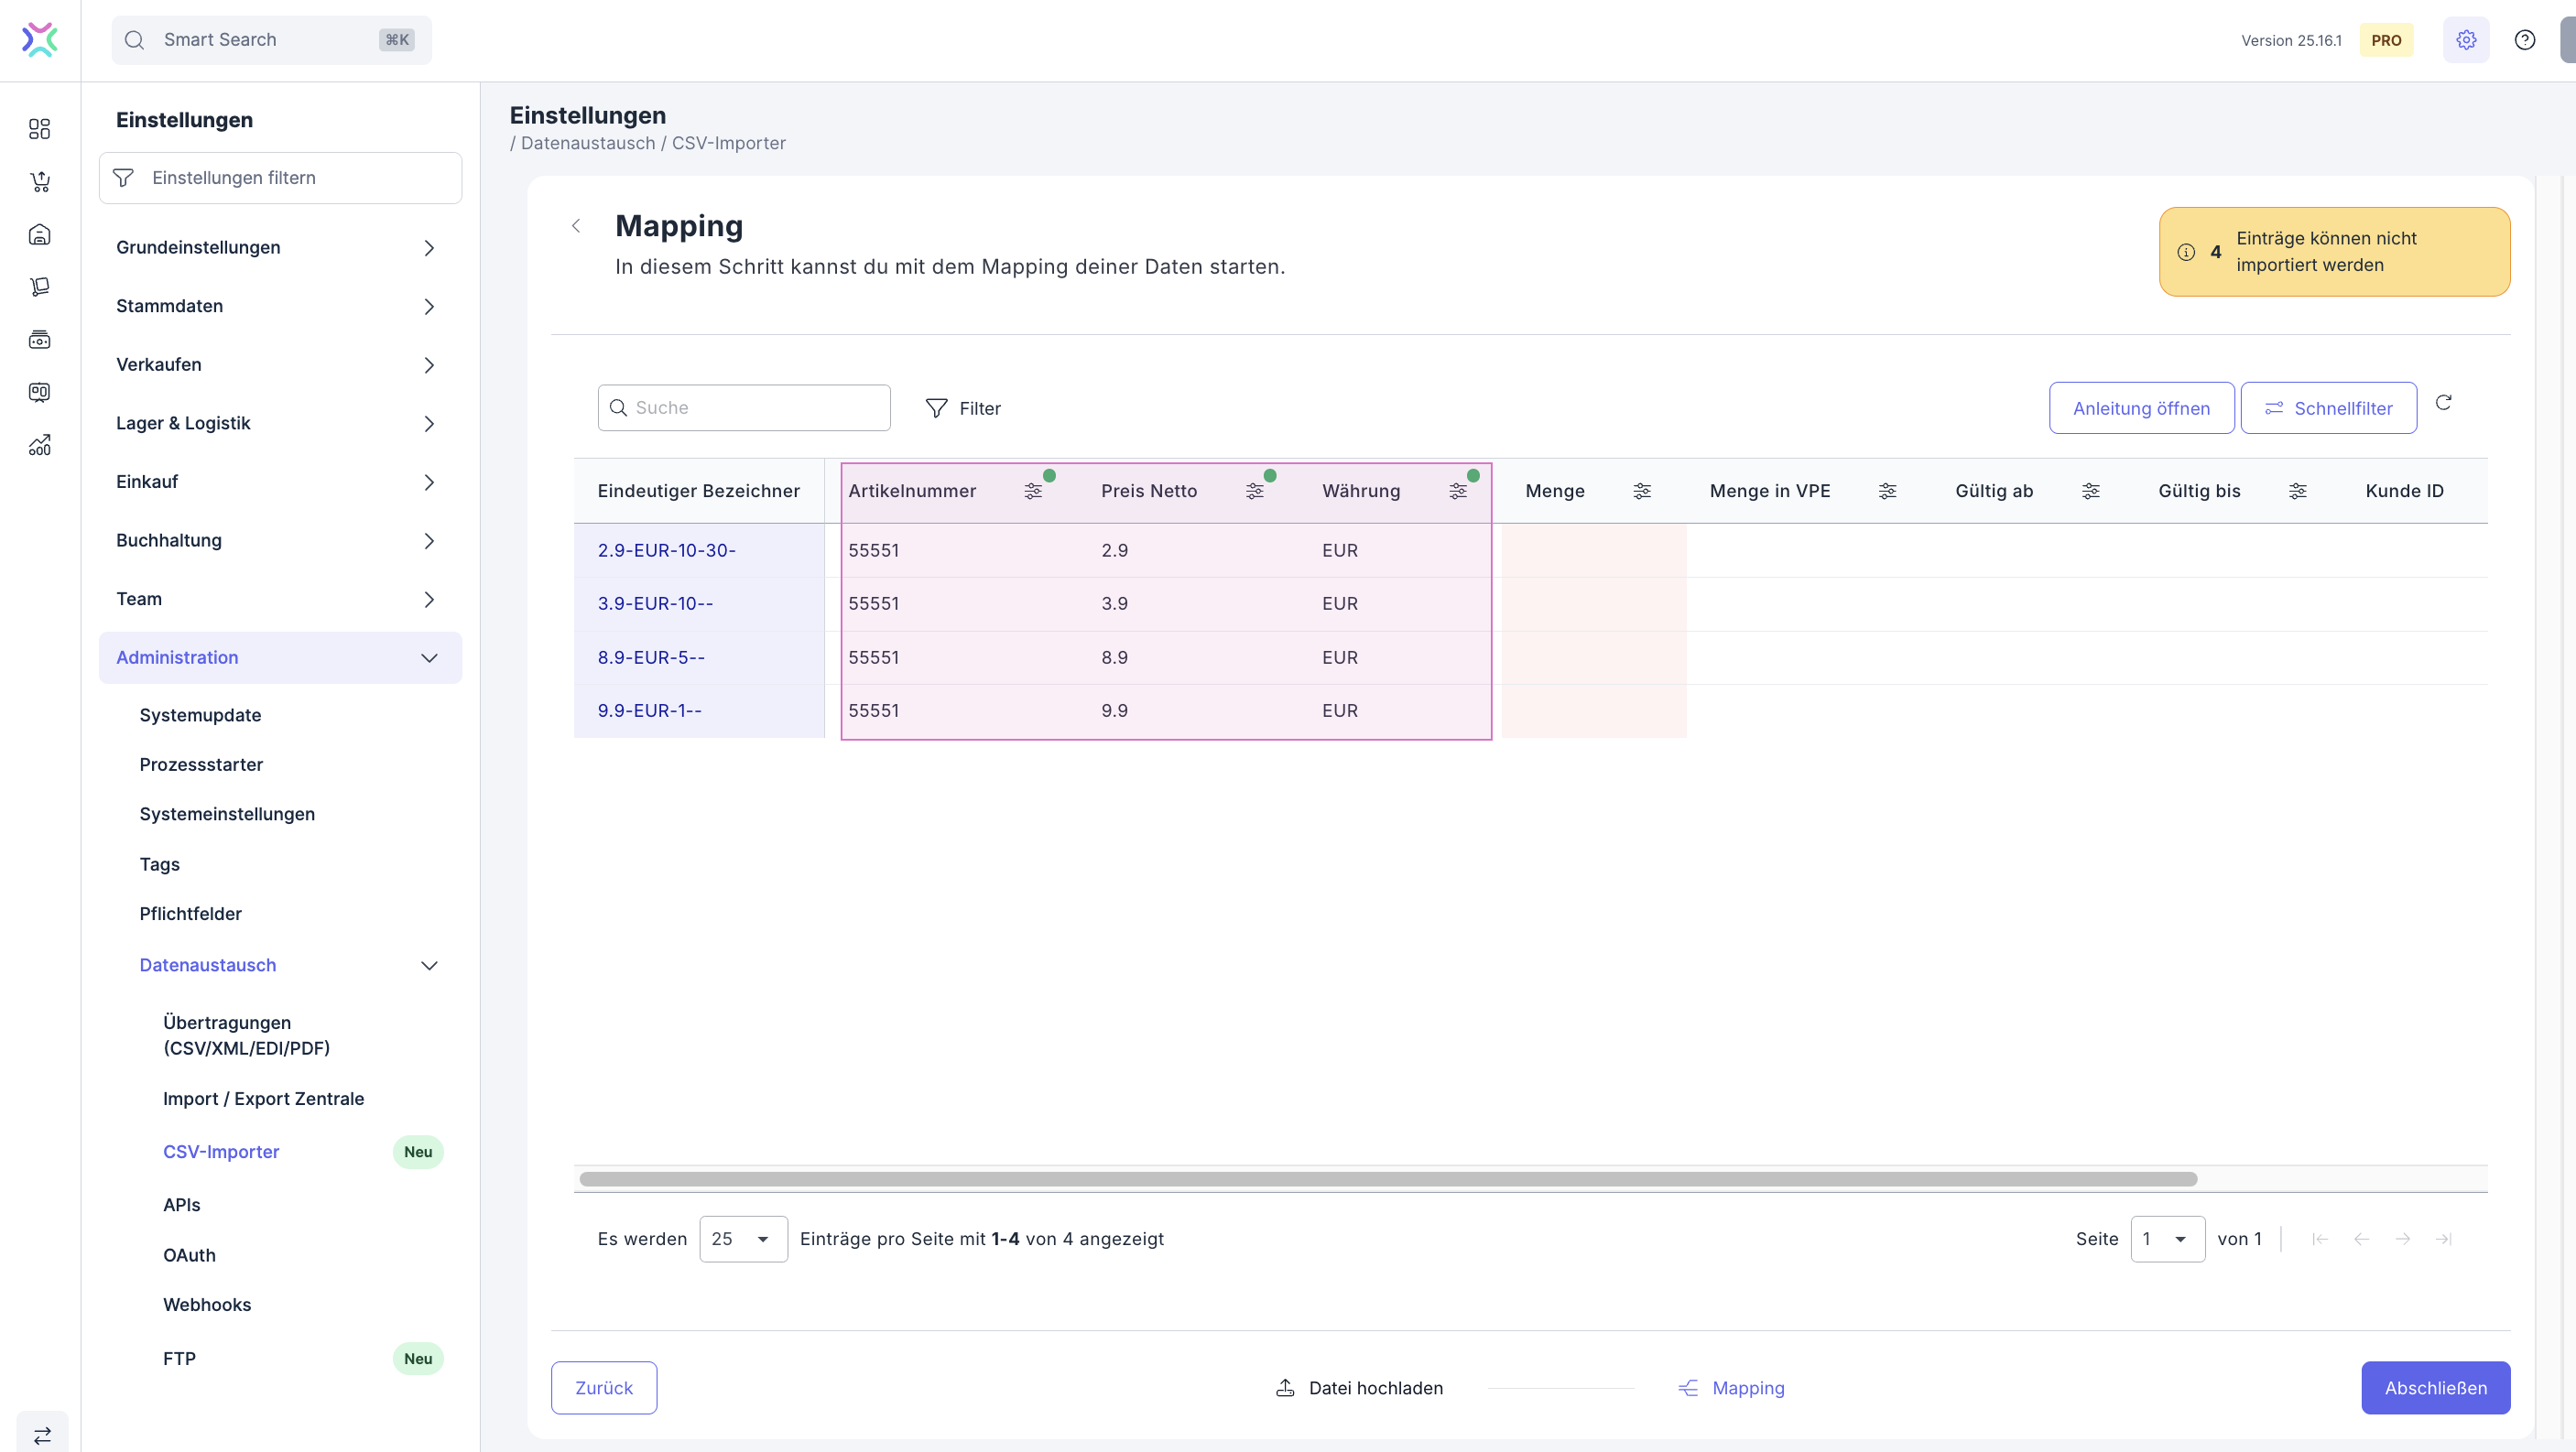2576x1452 pixels.
Task: Open entries per page dropdown showing 25
Action: pos(743,1239)
